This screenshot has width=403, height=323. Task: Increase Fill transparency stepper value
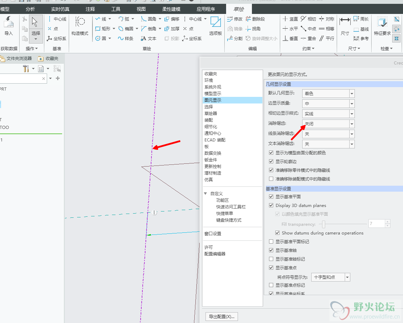pyautogui.click(x=388, y=222)
